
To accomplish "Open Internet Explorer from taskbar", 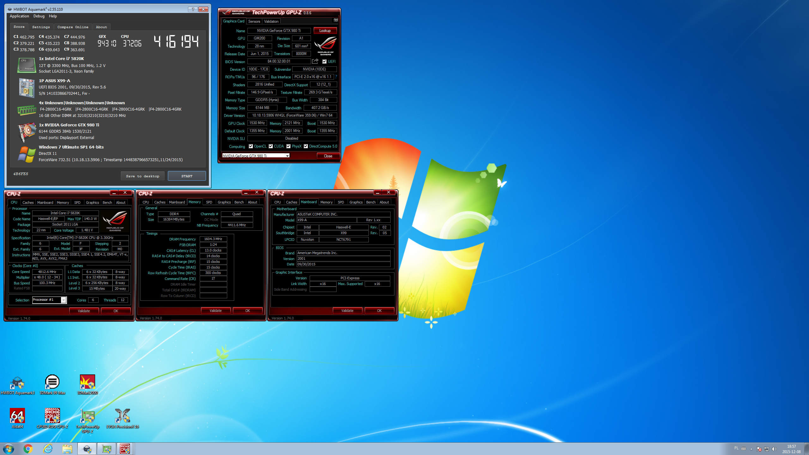I will tap(48, 449).
